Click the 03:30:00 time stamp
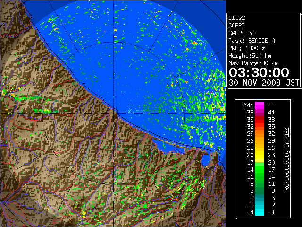This screenshot has height=227, width=302. (x=259, y=72)
